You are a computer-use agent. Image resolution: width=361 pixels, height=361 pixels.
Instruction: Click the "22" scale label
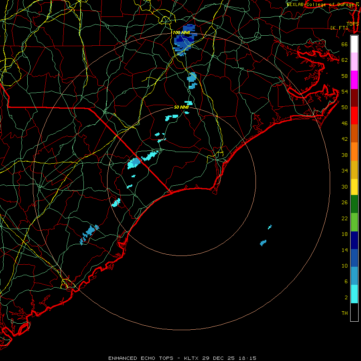coord(345,219)
